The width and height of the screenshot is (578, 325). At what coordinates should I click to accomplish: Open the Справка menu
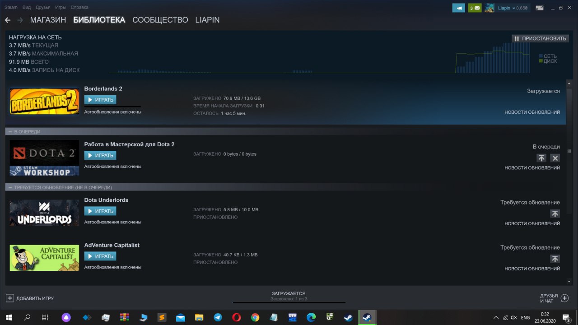[x=79, y=8]
